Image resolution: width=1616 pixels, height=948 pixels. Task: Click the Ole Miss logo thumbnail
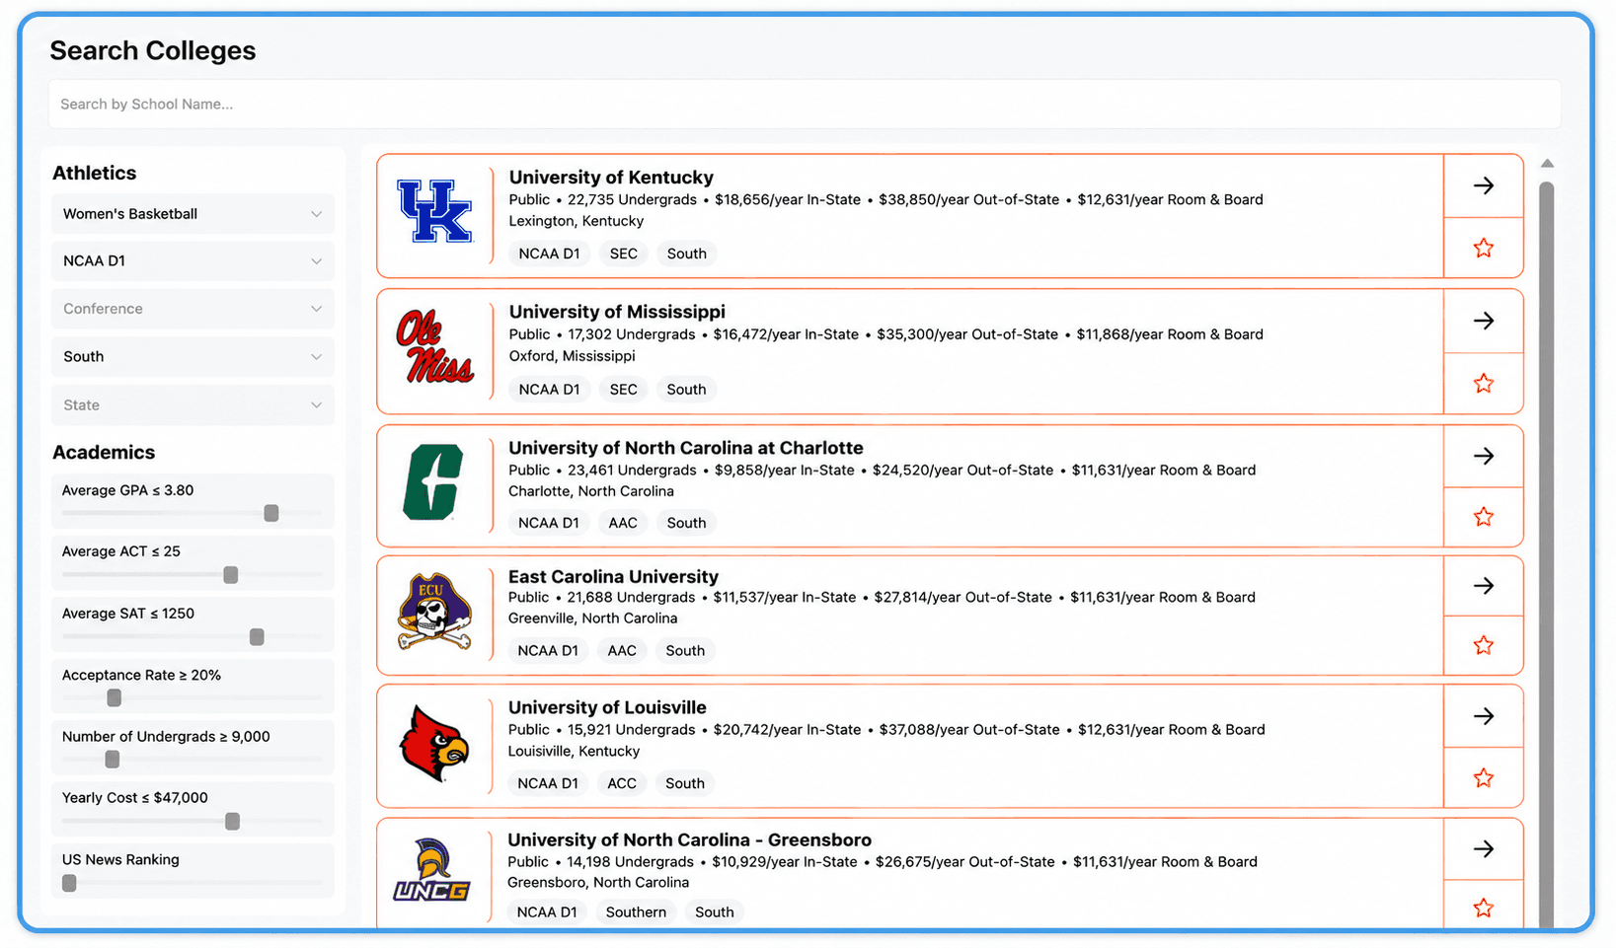(434, 347)
